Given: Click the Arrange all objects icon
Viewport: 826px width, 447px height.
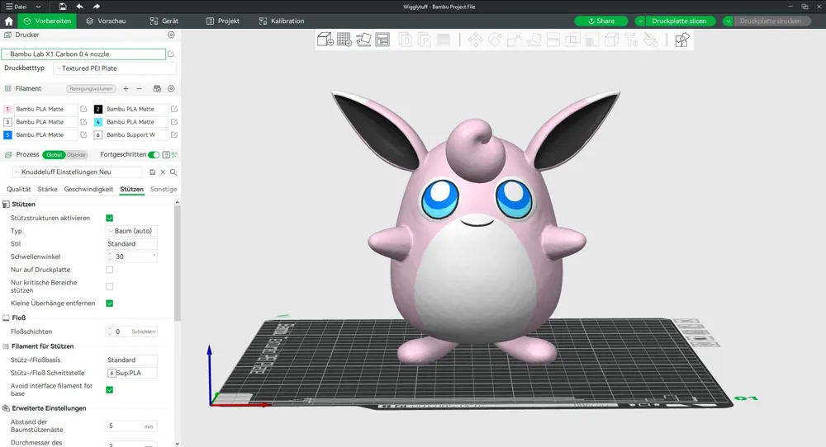Looking at the screenshot, I should pos(383,40).
